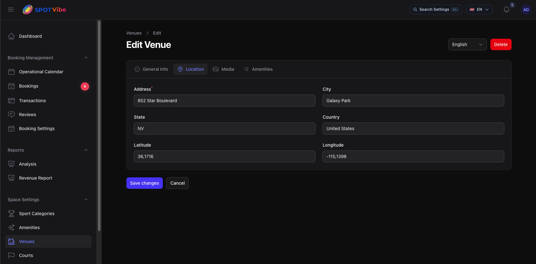
Task: Collapse the Reports section
Action: [x=86, y=150]
